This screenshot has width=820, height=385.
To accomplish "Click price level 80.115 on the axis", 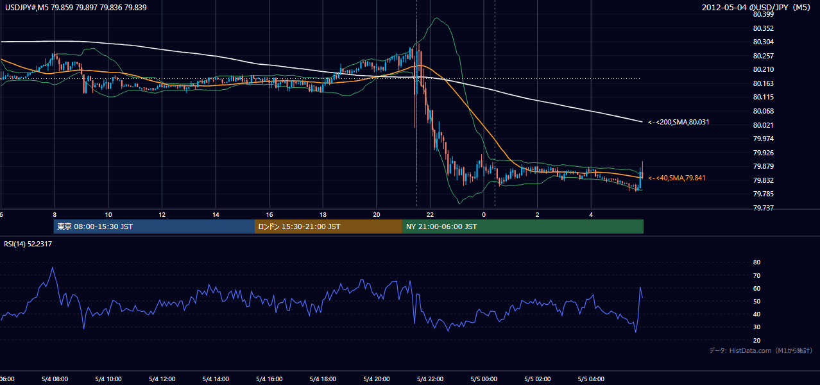I will click(x=763, y=97).
